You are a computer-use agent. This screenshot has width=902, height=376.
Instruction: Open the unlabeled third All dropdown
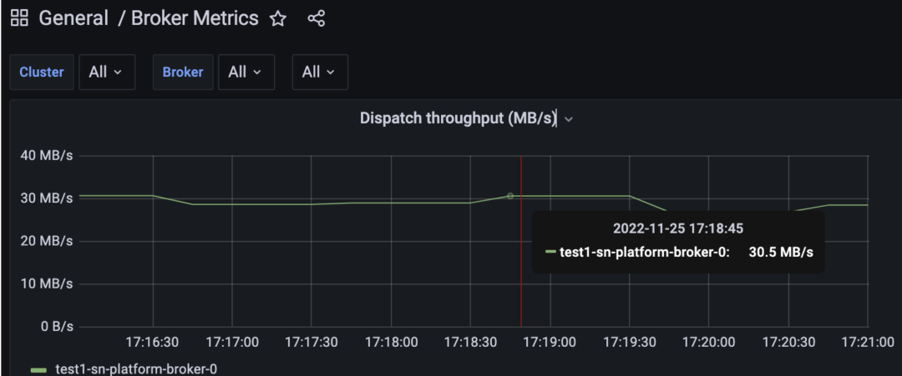coord(320,73)
